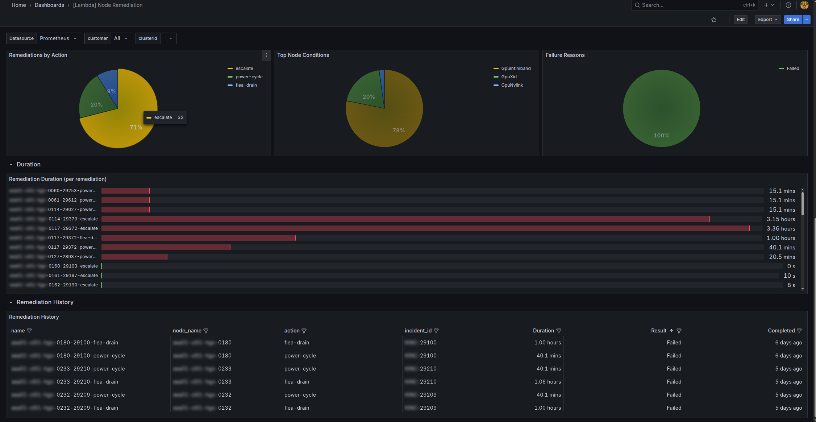Filter by incident_id column icon
The height and width of the screenshot is (422, 816).
(436, 331)
